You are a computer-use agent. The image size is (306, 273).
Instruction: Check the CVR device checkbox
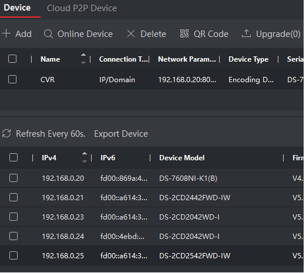pos(12,79)
